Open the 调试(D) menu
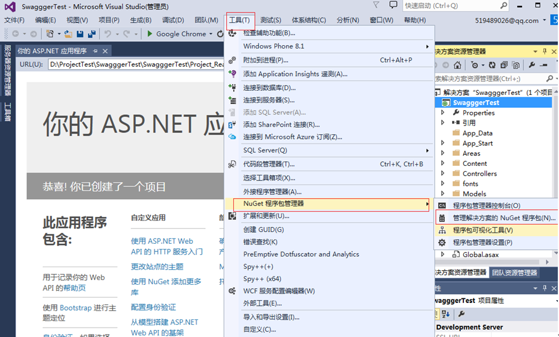 coord(173,20)
